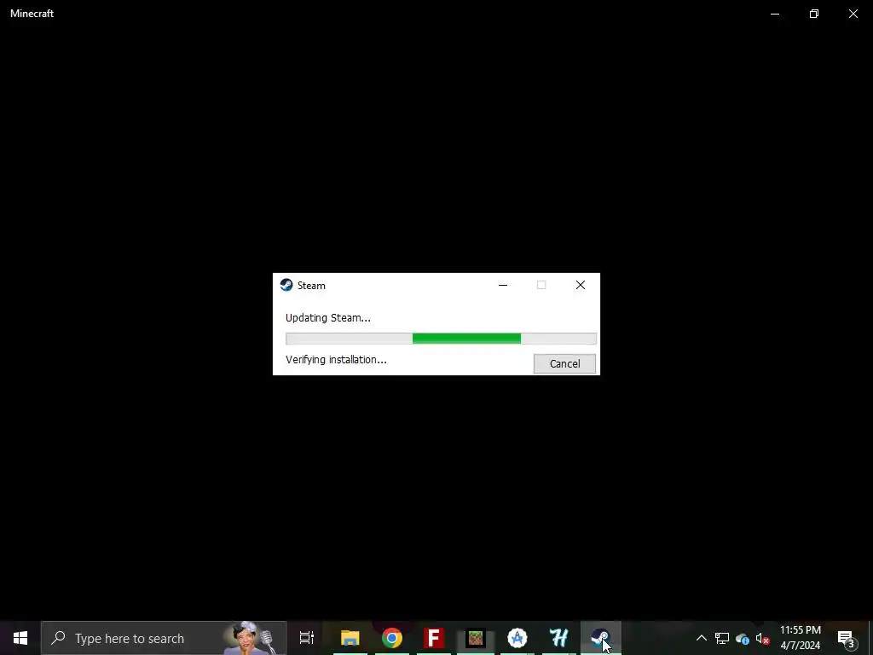Open Google Chrome from the taskbar
Viewport: 873px width, 655px height.
(392, 638)
